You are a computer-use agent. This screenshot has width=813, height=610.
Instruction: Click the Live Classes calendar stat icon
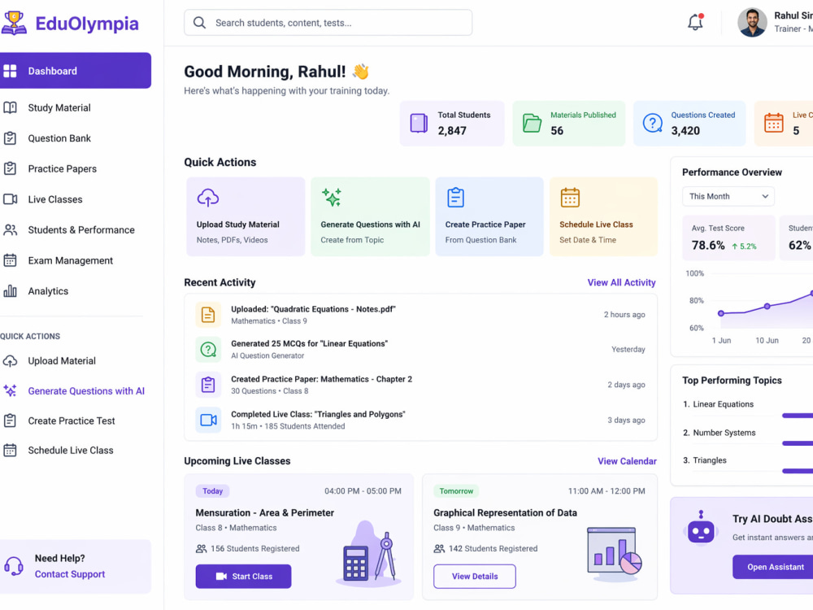coord(774,124)
